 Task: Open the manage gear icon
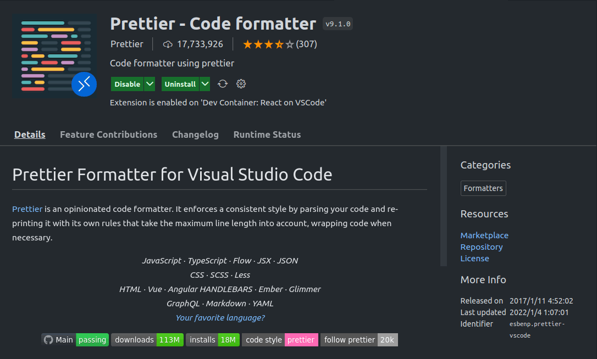coord(241,84)
